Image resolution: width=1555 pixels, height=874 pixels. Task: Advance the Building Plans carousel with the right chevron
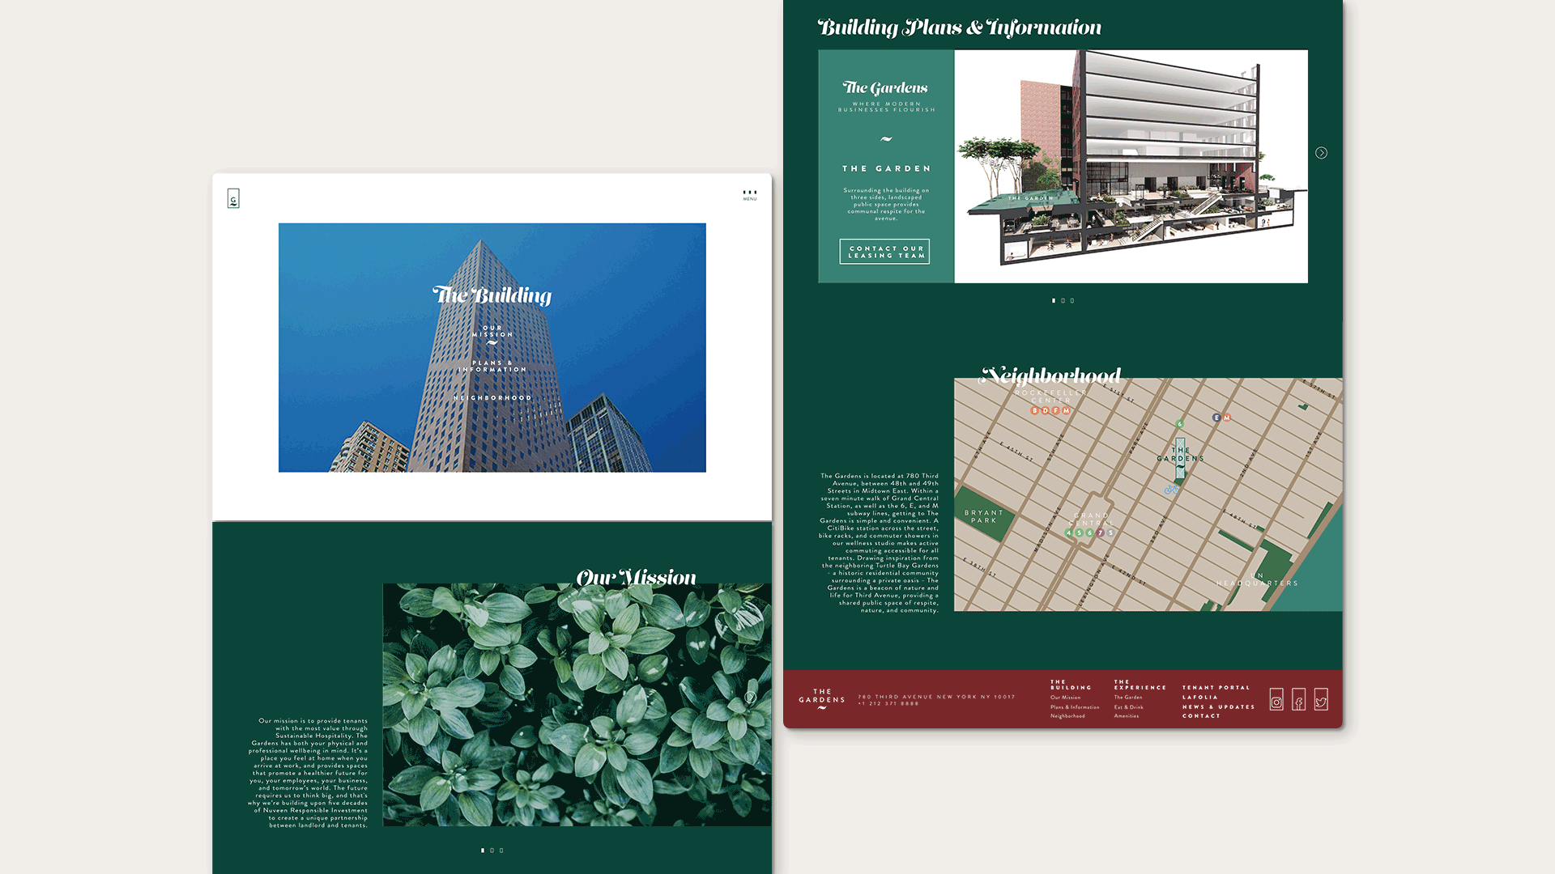coord(1321,152)
